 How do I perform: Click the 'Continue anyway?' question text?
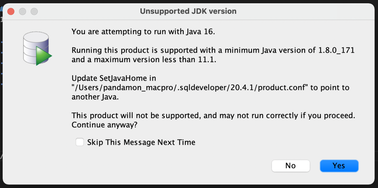(104, 125)
